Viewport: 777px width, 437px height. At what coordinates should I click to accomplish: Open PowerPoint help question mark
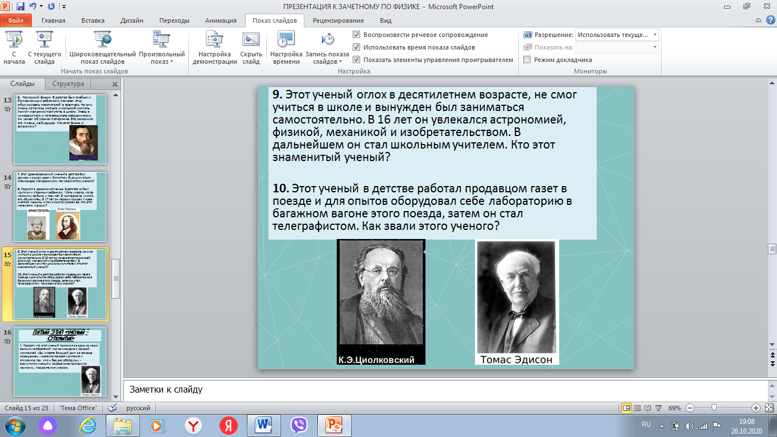tap(769, 20)
